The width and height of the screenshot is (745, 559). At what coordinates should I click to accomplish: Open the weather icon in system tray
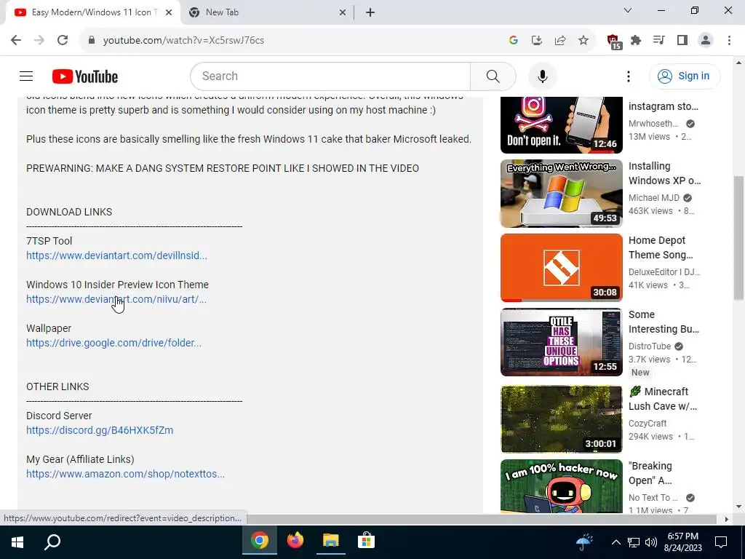click(x=584, y=542)
